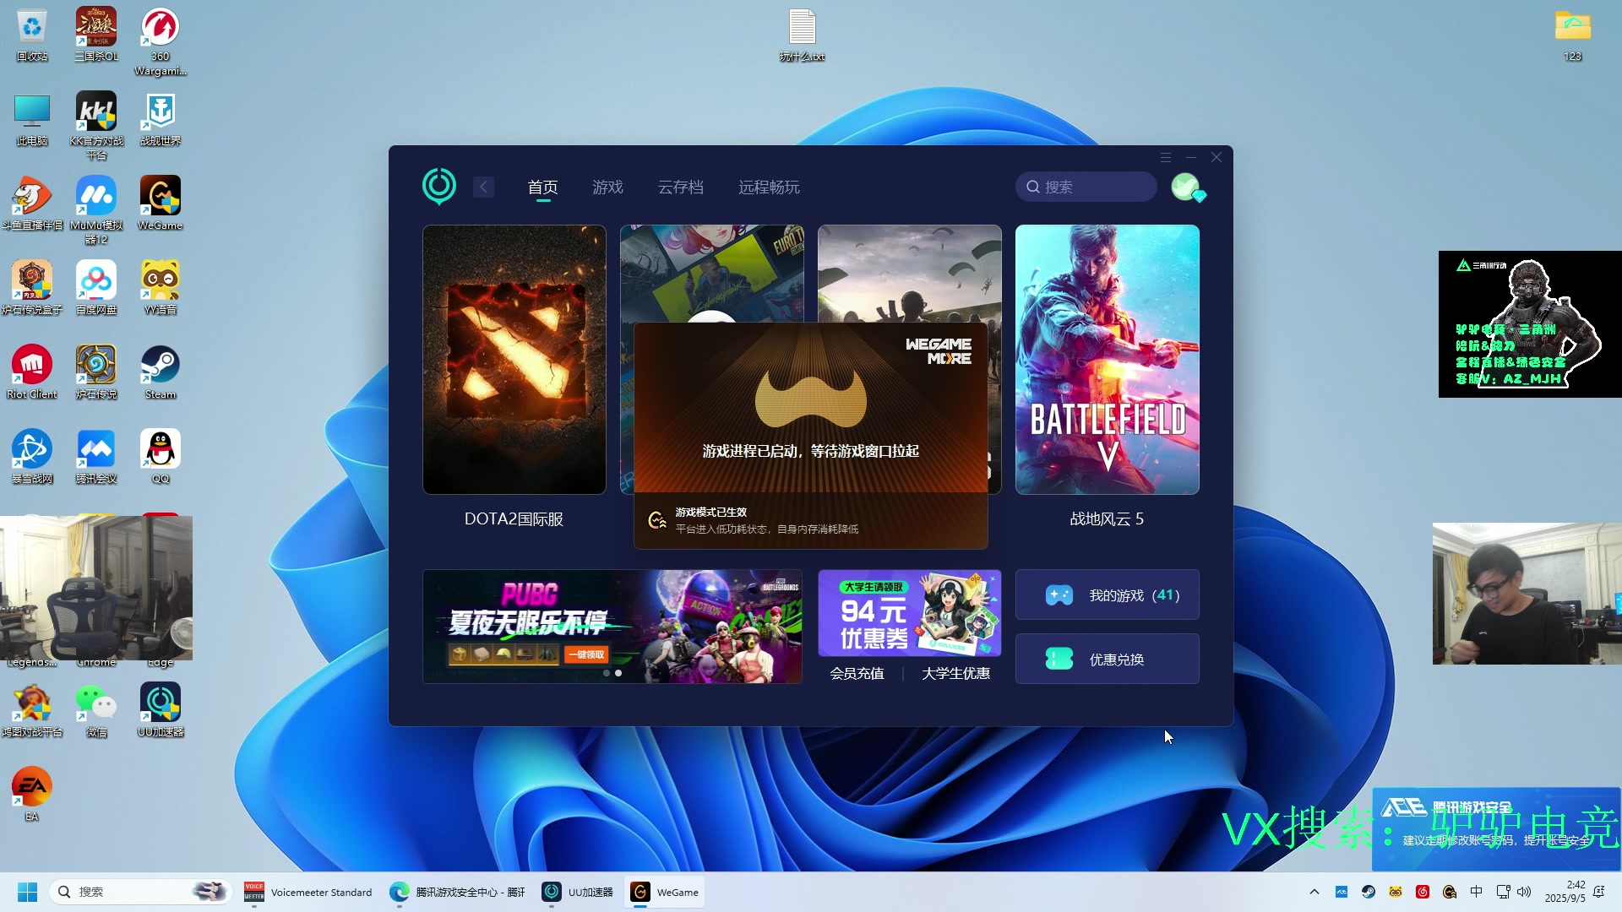Screen dimensions: 1622x912
Task: Click 一键领取 on the PUBG banner
Action: (x=586, y=654)
